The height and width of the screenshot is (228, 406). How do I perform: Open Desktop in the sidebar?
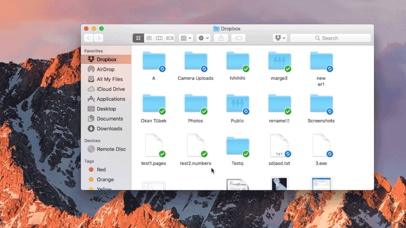tap(106, 109)
